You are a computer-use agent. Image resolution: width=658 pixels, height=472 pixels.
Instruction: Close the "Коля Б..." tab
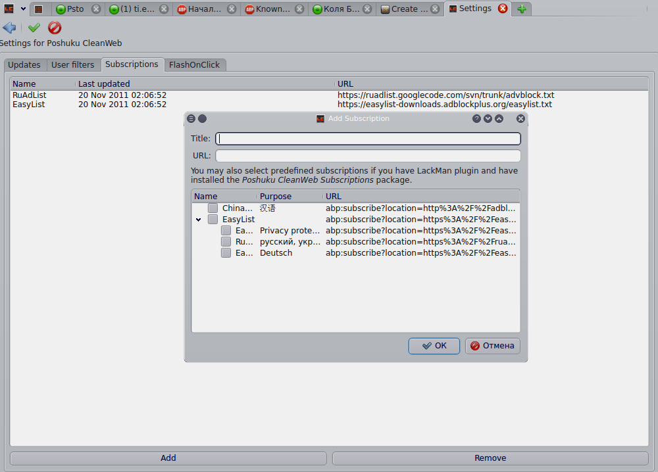(367, 9)
